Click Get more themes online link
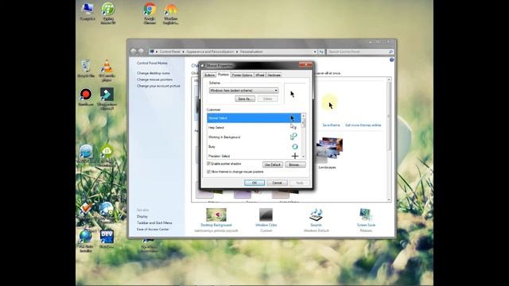The height and width of the screenshot is (286, 509). 363,125
